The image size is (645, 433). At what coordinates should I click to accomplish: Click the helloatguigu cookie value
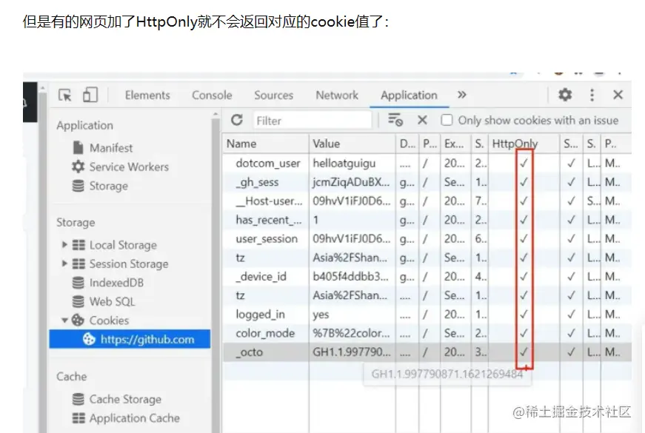point(344,164)
